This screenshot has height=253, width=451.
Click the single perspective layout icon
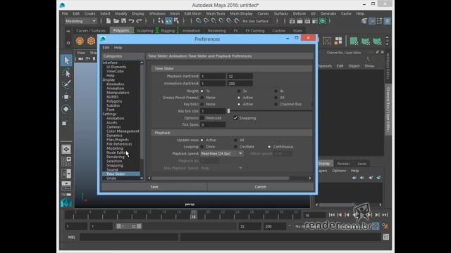(66, 149)
